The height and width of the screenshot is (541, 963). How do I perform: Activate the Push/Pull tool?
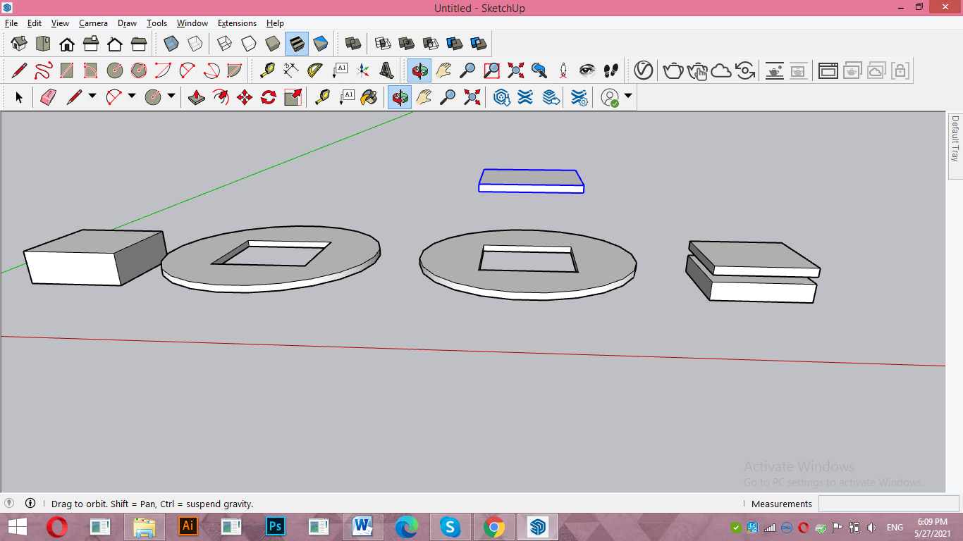coord(197,97)
